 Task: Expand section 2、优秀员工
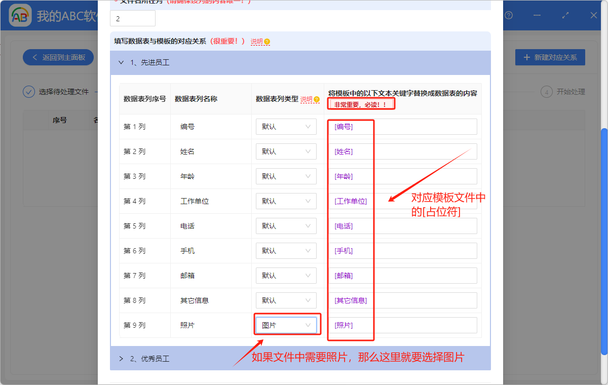click(x=121, y=358)
